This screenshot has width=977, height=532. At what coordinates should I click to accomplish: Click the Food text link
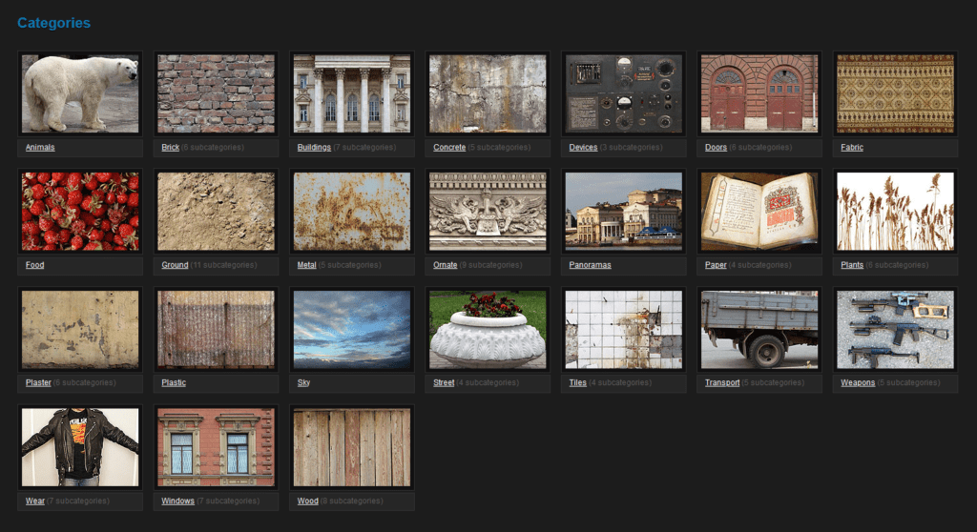(35, 265)
